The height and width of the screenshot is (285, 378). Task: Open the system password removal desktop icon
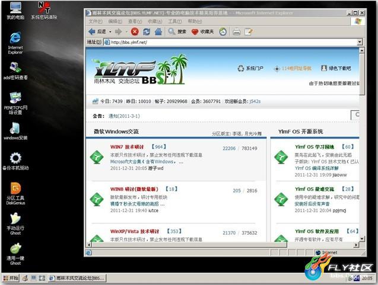(44, 11)
